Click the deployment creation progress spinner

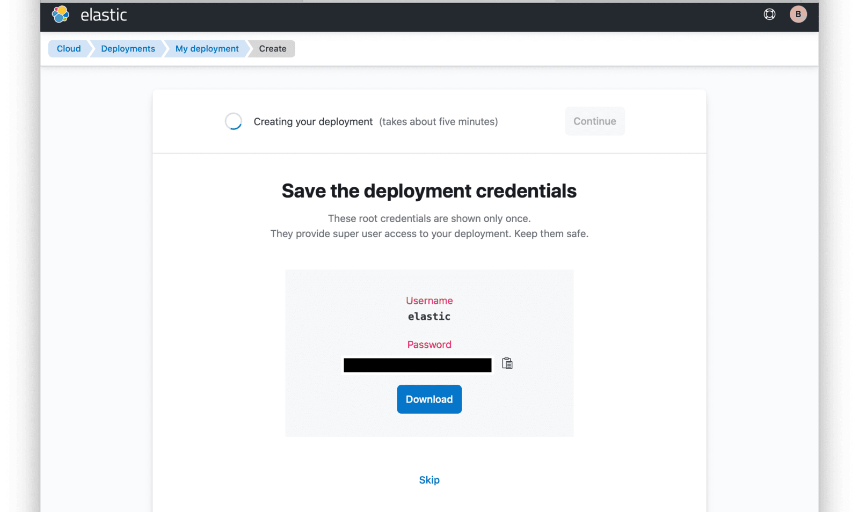pos(233,121)
